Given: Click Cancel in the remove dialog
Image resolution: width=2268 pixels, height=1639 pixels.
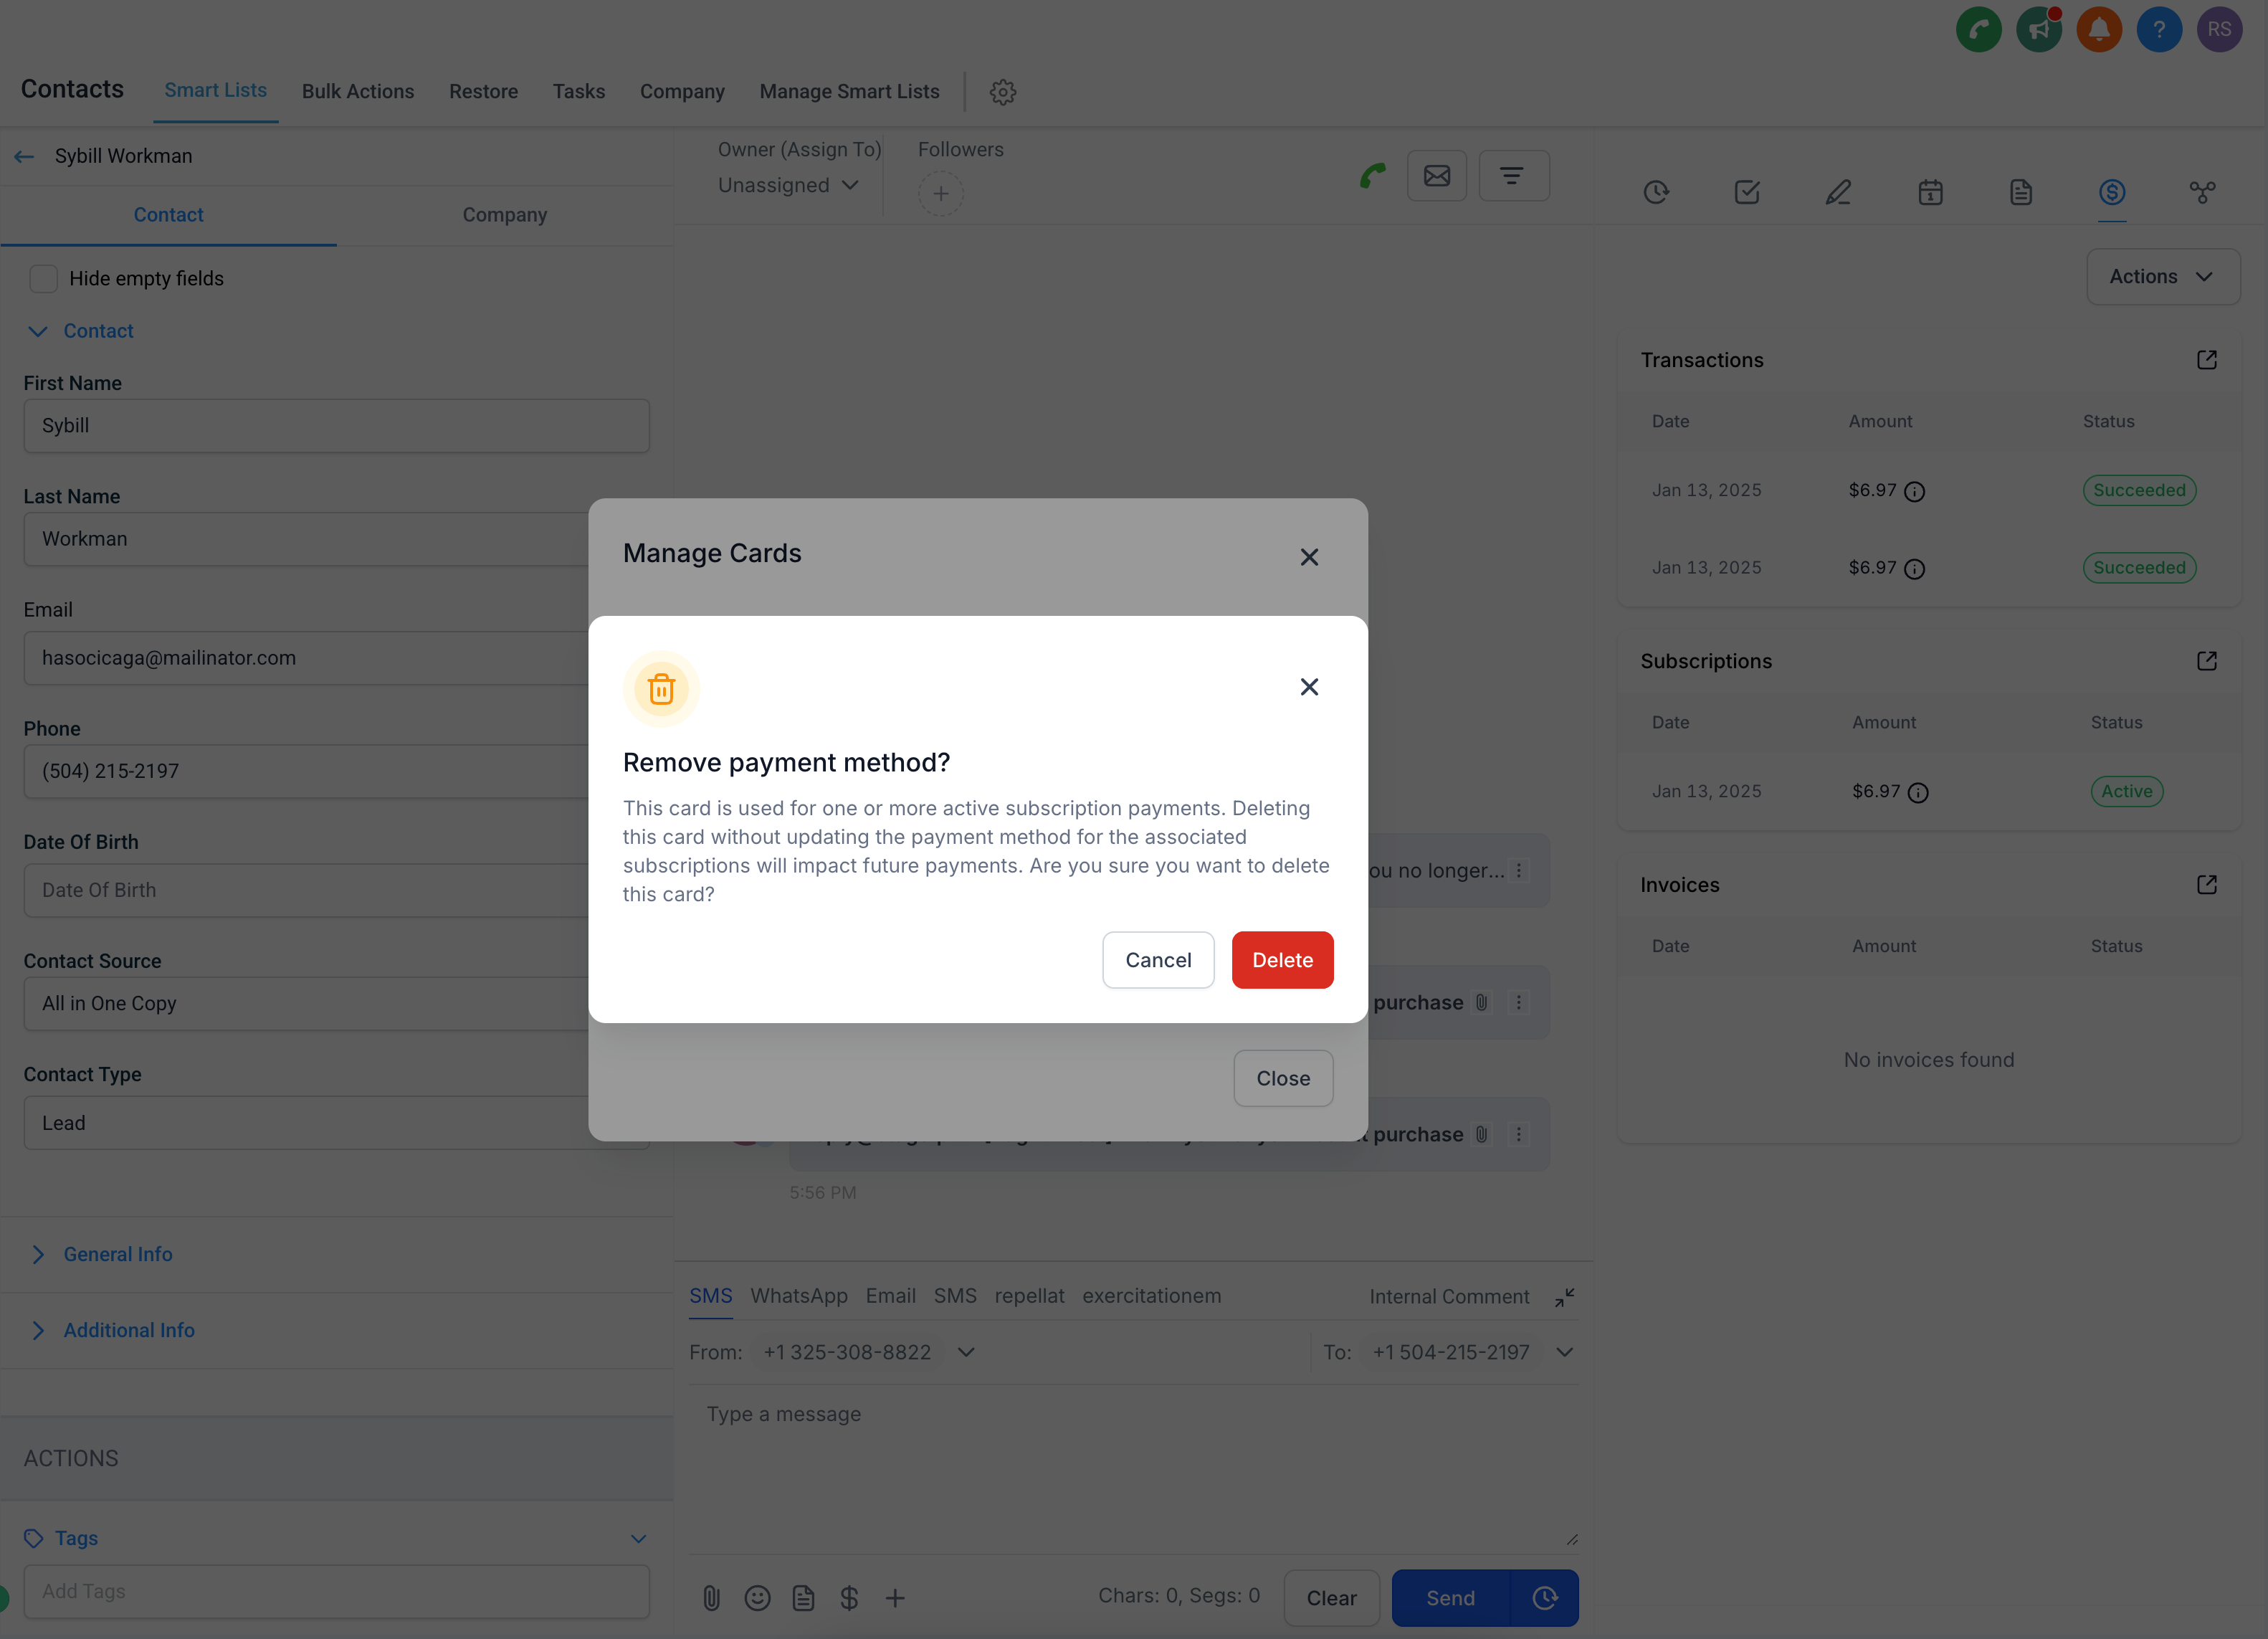Looking at the screenshot, I should [1157, 960].
